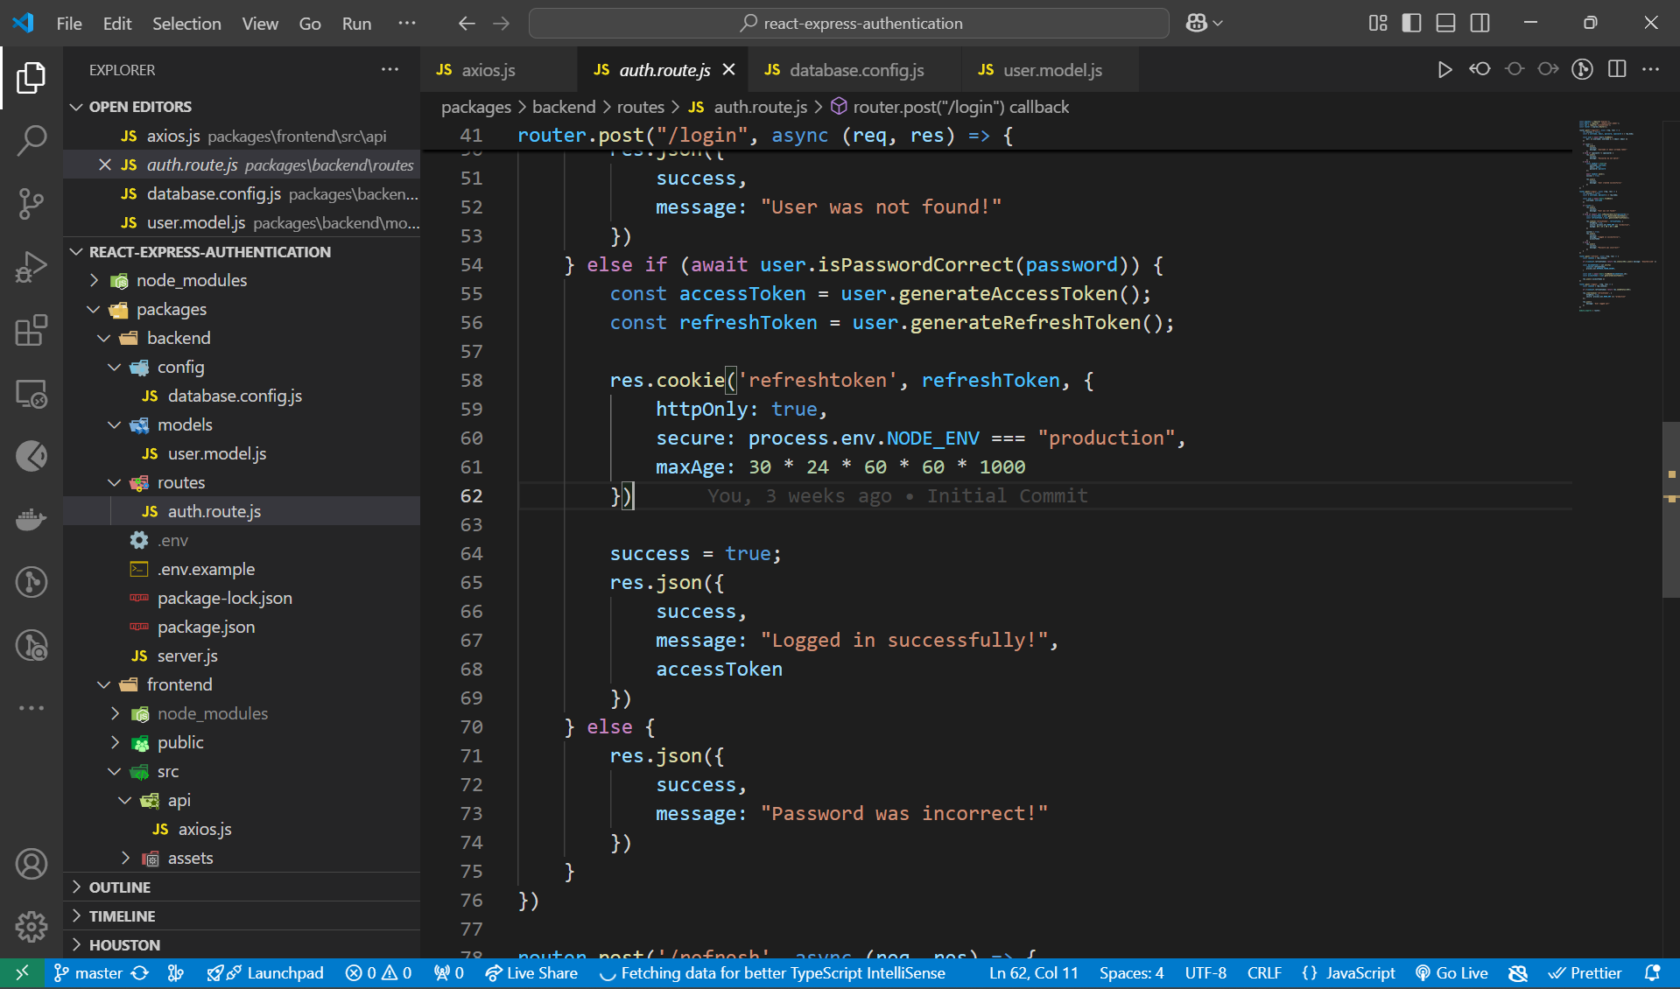Split the editor to the right
Image resolution: width=1680 pixels, height=989 pixels.
pos(1617,69)
